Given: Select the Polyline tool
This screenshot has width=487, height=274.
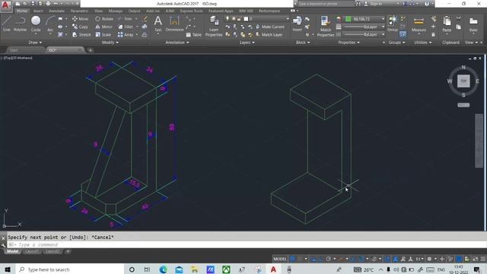Looking at the screenshot, I should coord(20,24).
